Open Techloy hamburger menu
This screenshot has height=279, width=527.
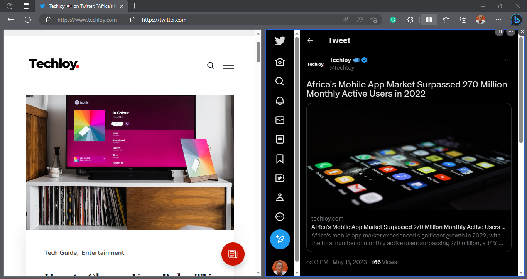228,65
